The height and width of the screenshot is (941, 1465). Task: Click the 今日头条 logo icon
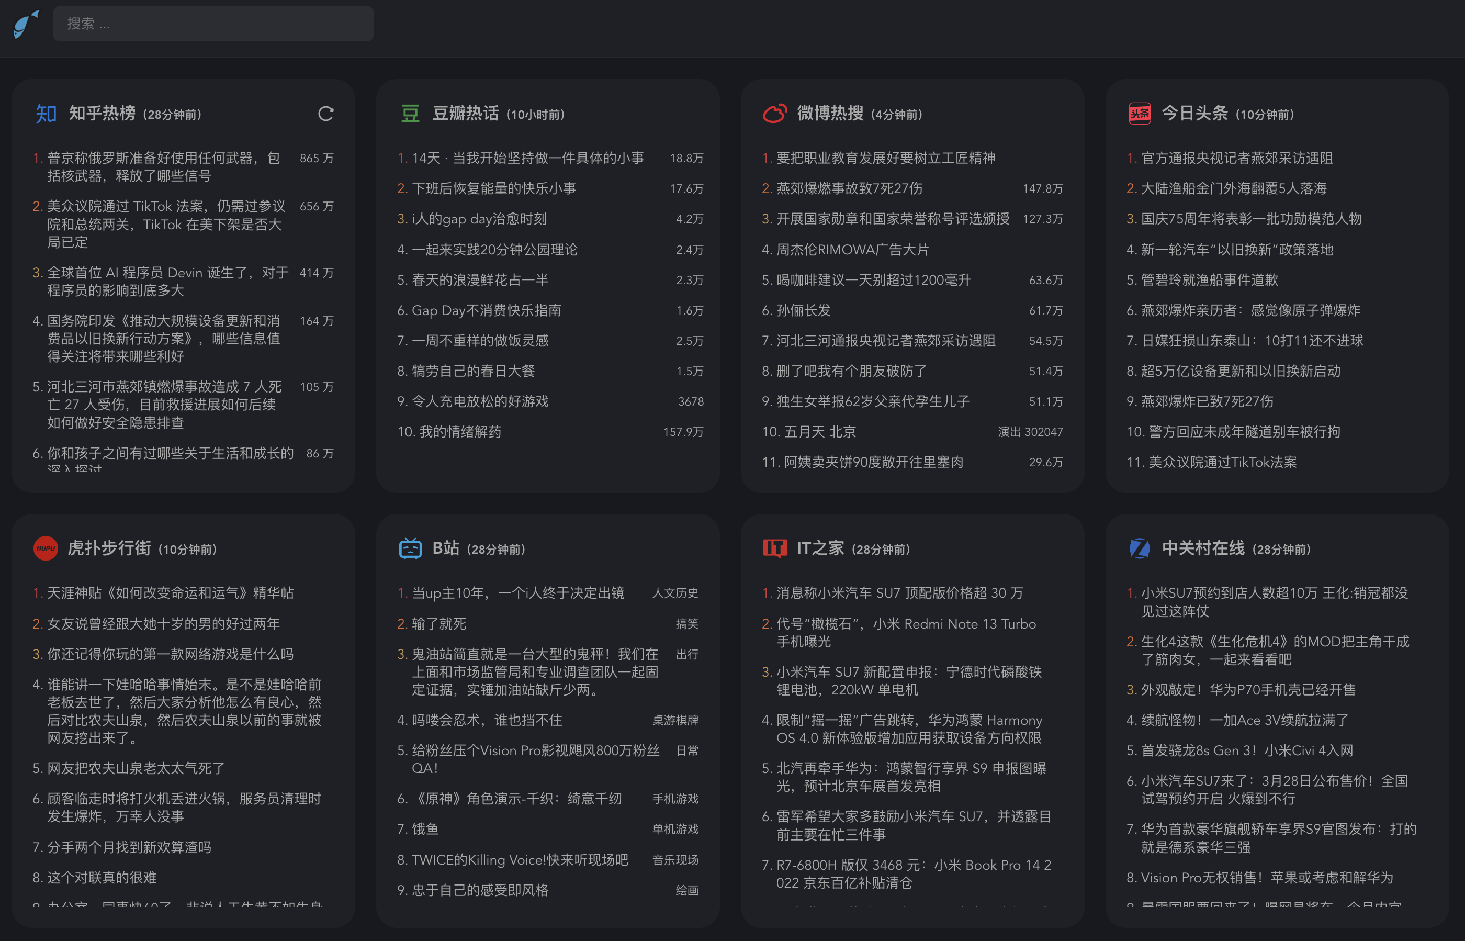click(1140, 114)
